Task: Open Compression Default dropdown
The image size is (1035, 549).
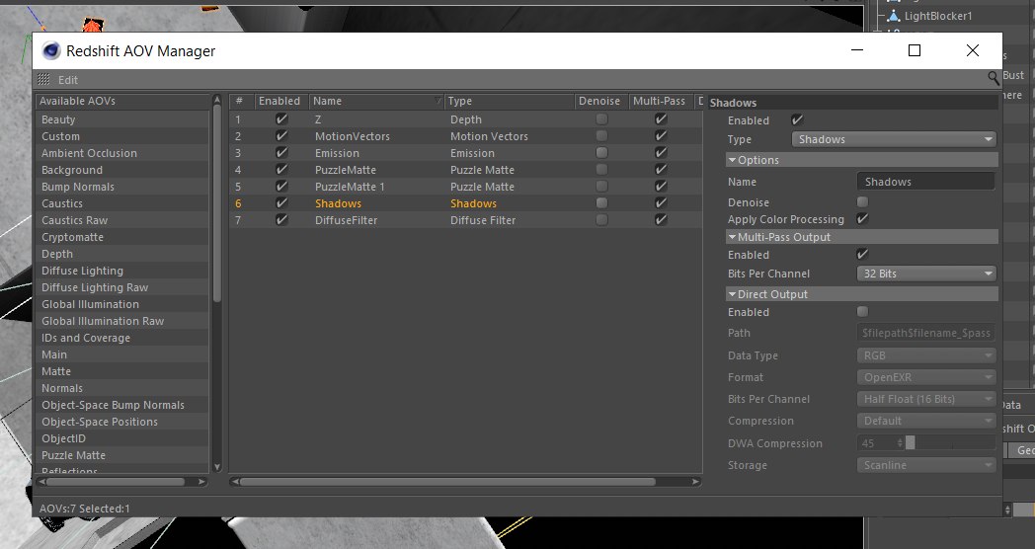Action: 926,421
